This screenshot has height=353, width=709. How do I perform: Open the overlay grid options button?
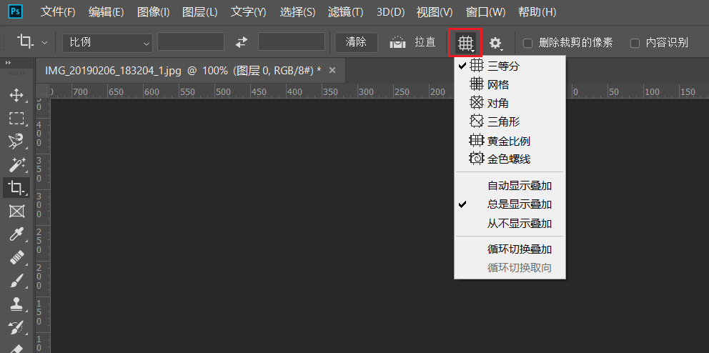(465, 42)
